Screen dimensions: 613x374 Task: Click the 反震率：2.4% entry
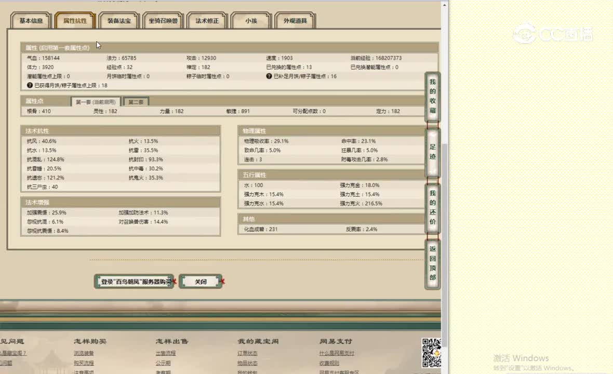click(x=362, y=230)
